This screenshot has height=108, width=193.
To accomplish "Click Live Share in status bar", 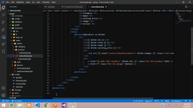I will [17, 101].
